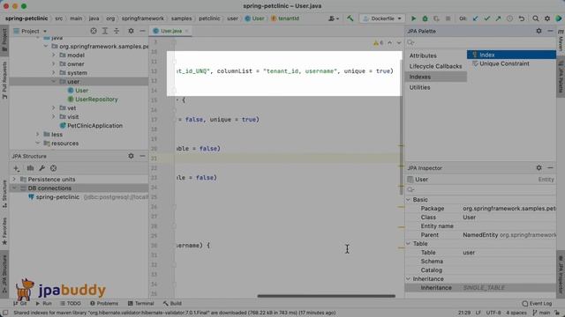Expand the owner package folder
Screen dimensions: 565x317
pyautogui.click(x=54, y=64)
